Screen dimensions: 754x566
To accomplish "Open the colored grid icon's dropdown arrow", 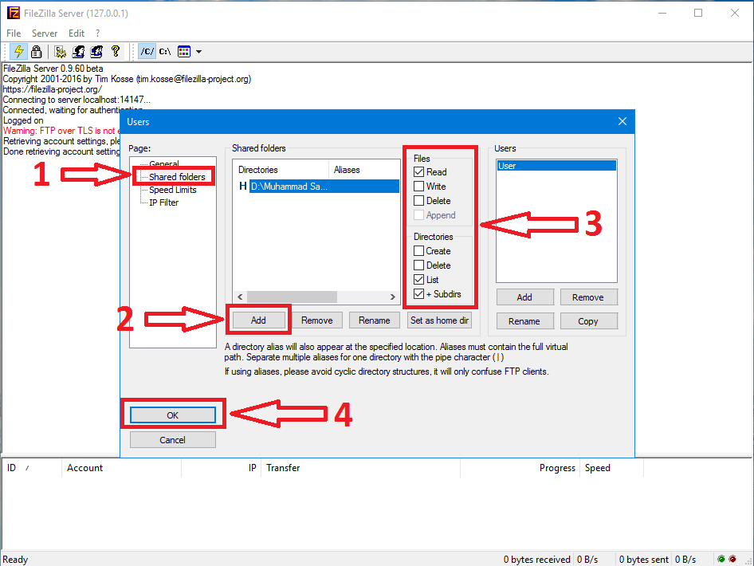I will pos(198,51).
